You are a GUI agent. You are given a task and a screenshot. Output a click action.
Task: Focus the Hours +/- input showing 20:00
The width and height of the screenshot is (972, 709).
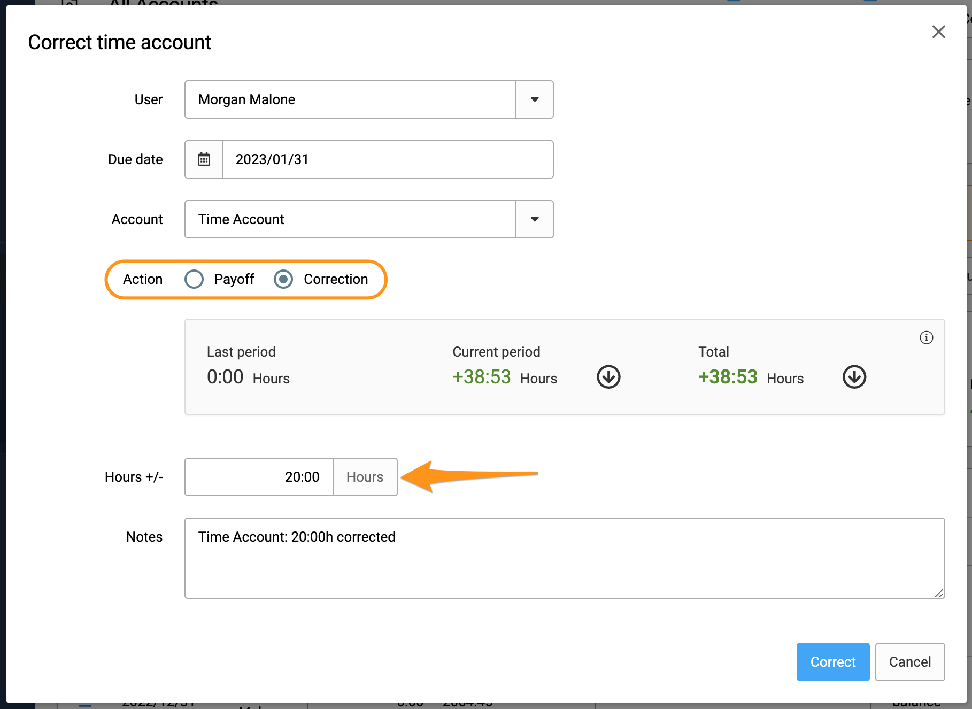point(259,477)
